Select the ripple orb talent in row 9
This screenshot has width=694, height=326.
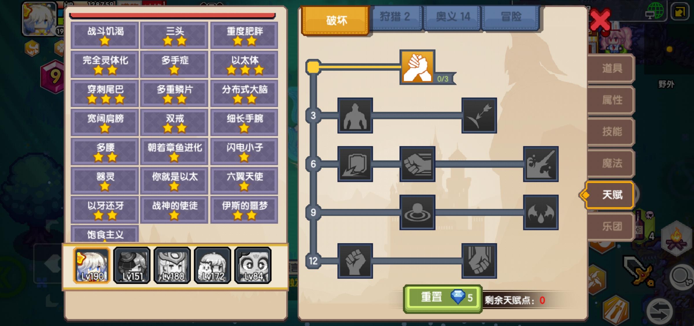tap(417, 212)
